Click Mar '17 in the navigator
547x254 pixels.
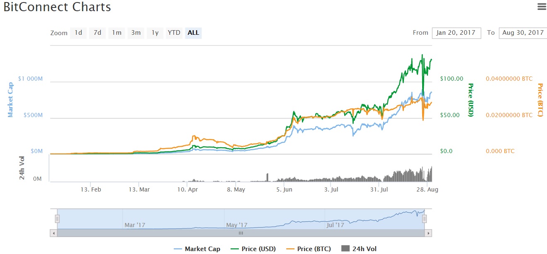[135, 225]
